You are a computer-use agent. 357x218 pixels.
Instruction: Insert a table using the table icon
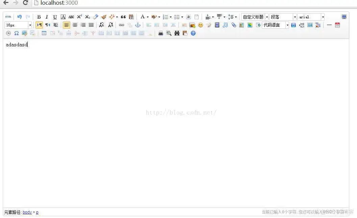pos(44,33)
